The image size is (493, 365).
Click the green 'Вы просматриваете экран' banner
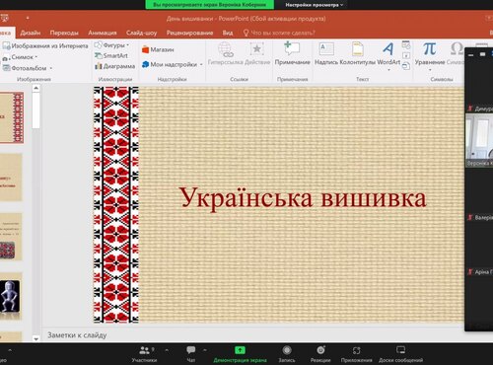210,5
